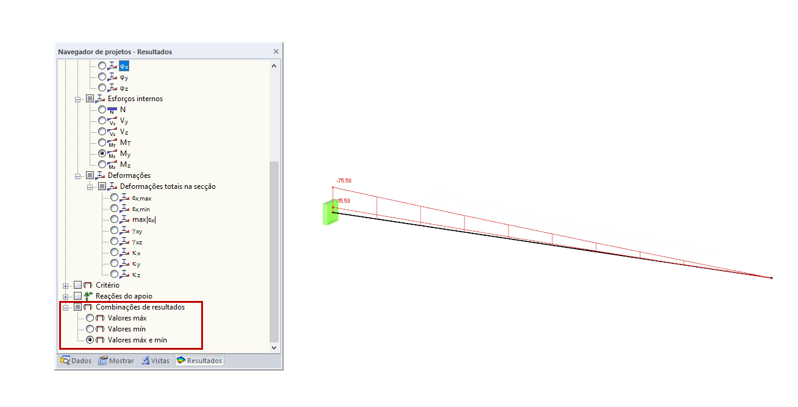Toggle the Deformações checkbox
This screenshot has height=407, width=798.
pos(90,175)
